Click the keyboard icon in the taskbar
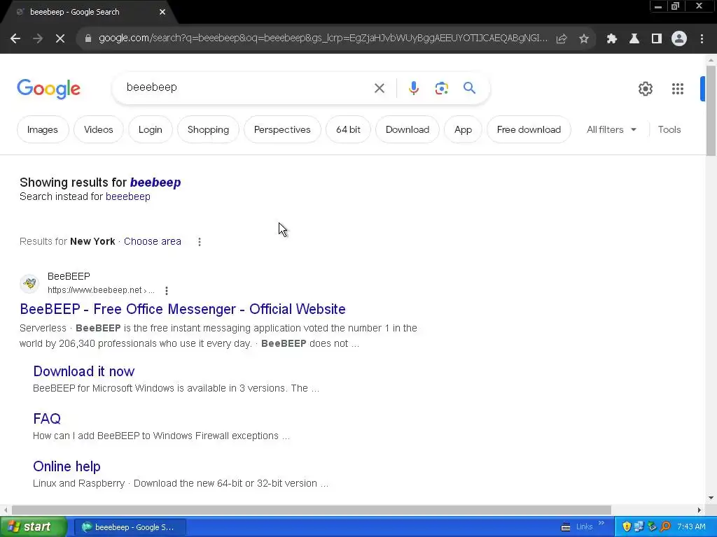Screen dimensions: 717x537 (566, 527)
